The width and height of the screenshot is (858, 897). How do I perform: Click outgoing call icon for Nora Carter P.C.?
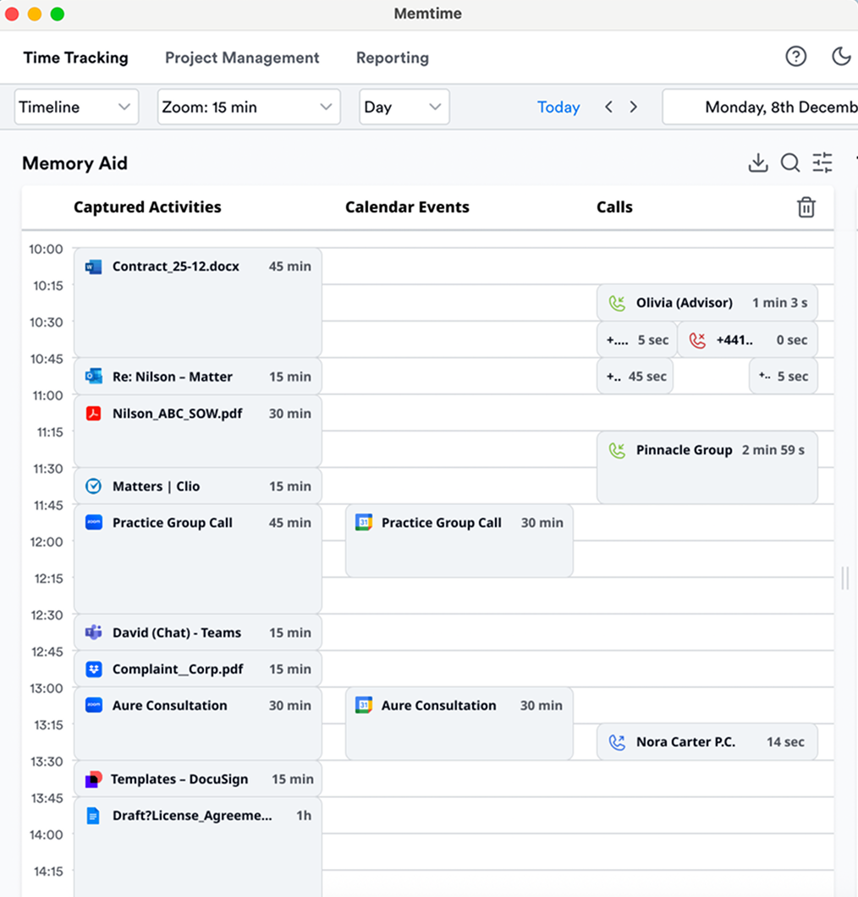(x=617, y=742)
